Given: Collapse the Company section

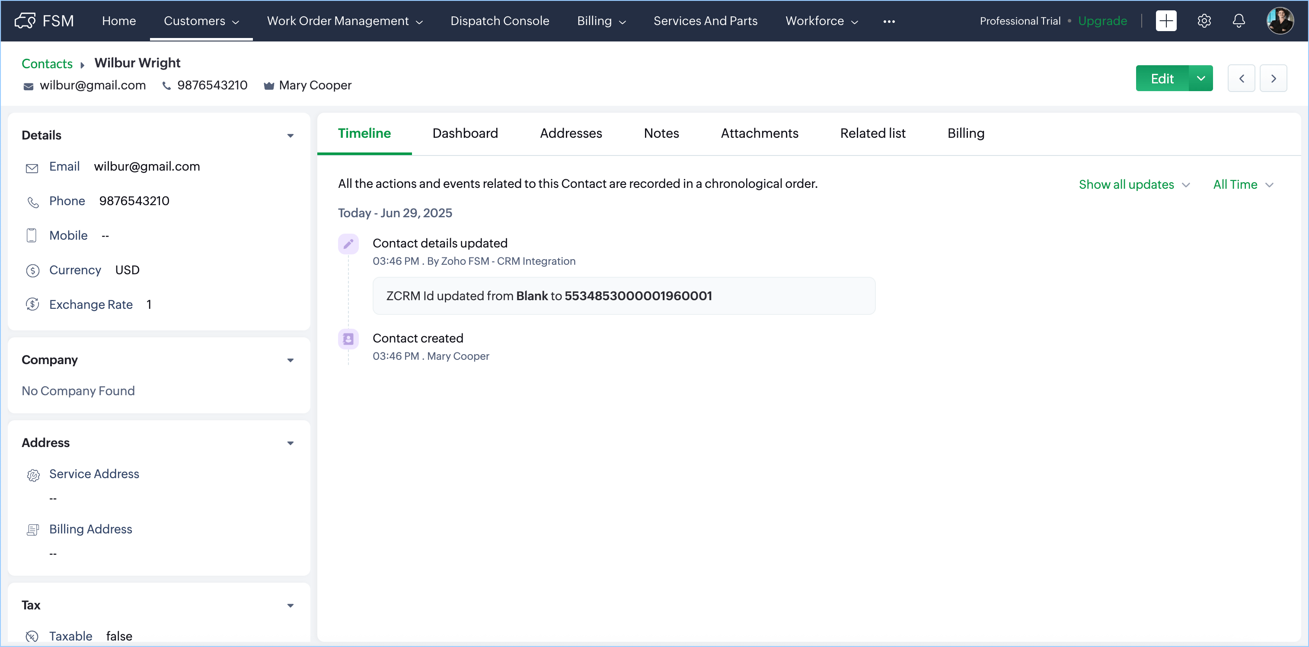Looking at the screenshot, I should point(290,360).
